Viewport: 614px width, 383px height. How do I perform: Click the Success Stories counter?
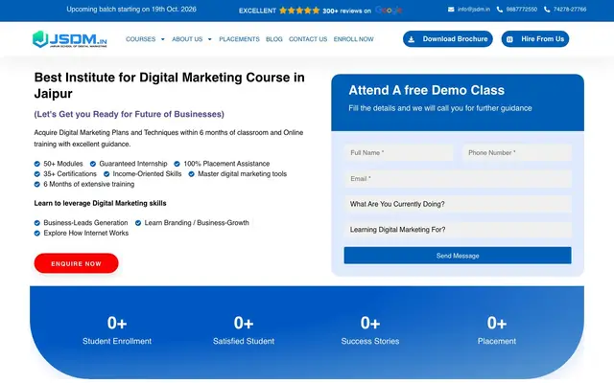tap(370, 330)
